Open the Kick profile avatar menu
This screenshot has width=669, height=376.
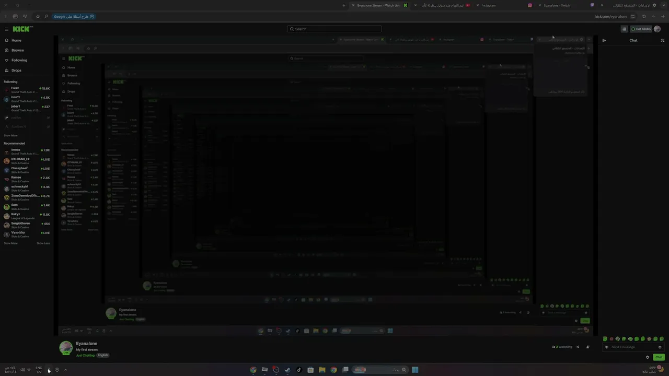pos(658,29)
